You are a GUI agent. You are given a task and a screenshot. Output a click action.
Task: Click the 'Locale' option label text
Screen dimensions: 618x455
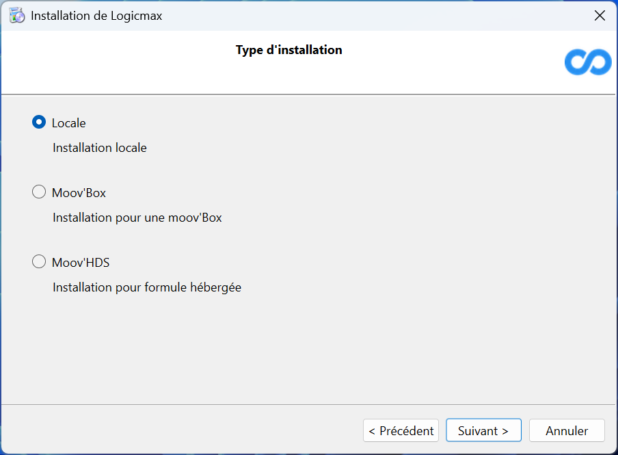[69, 123]
